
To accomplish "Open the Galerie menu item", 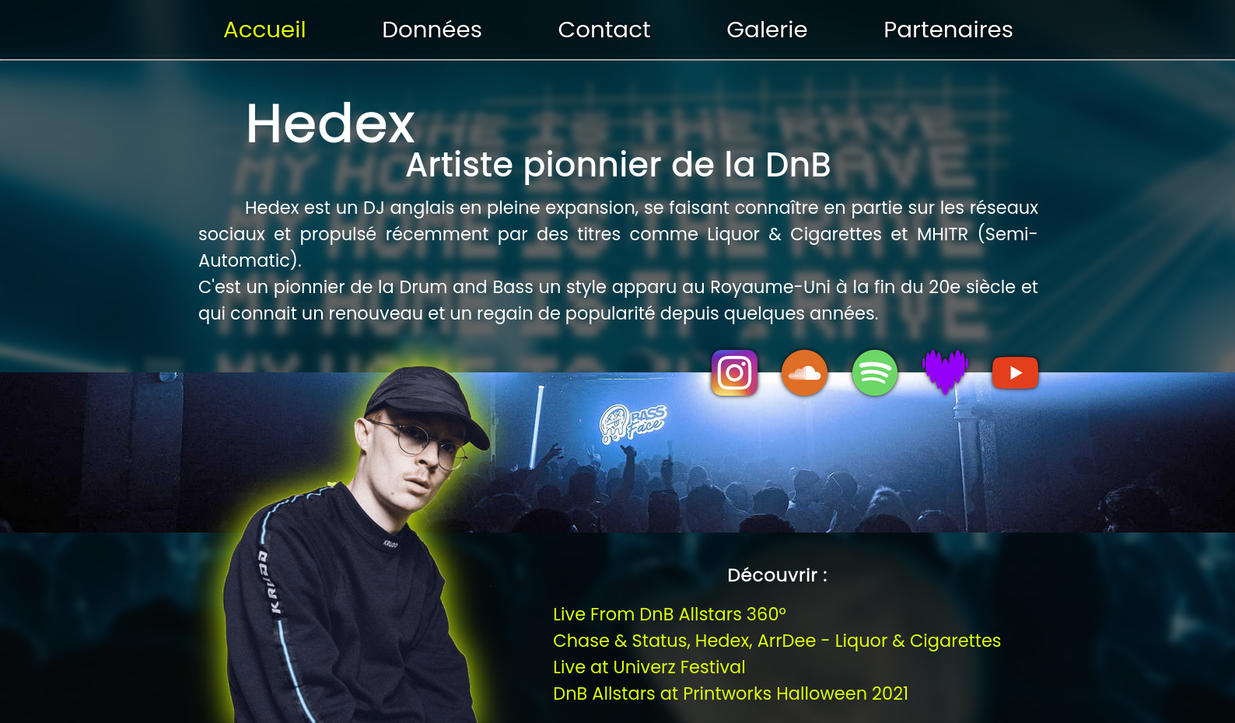I will pos(767,30).
